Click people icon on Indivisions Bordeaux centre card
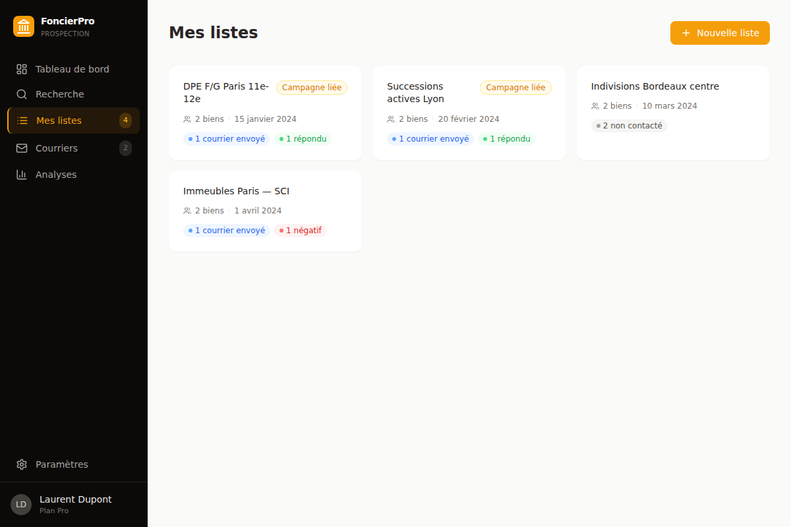The height and width of the screenshot is (527, 791). (595, 106)
